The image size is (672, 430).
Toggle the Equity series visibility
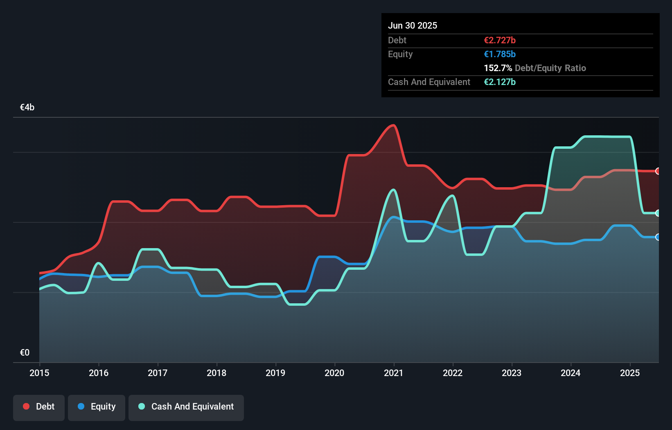coord(96,408)
